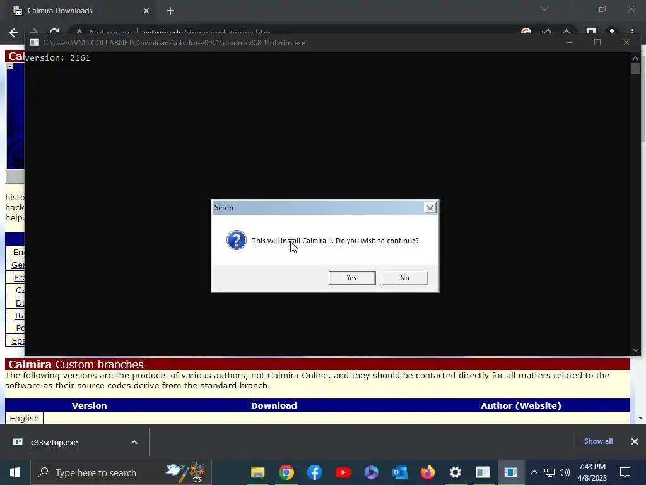Open the Windows Start menu

(15, 472)
